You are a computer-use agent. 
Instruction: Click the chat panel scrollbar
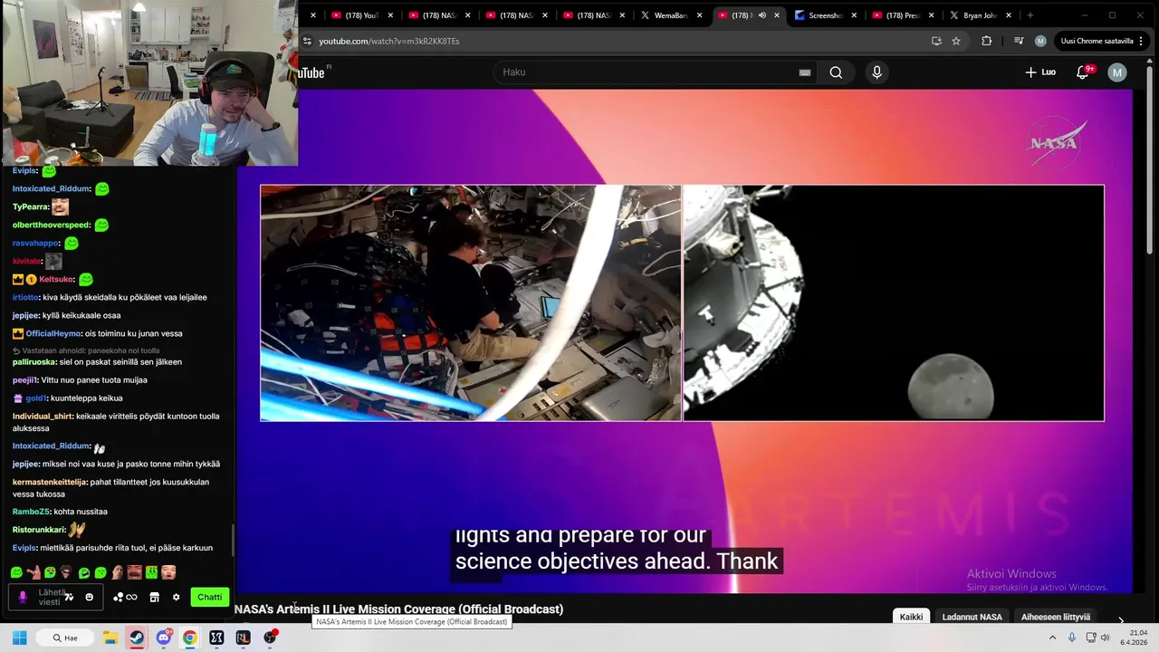pyautogui.click(x=233, y=541)
